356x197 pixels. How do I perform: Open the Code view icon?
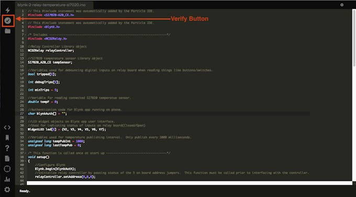click(7, 128)
